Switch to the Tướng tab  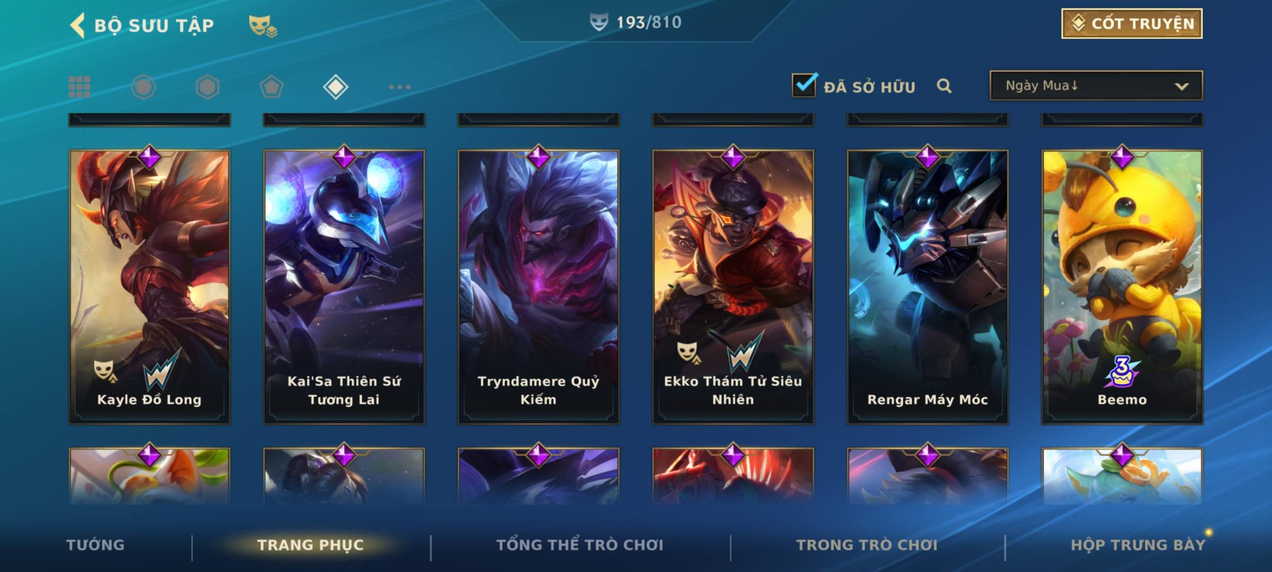point(95,545)
